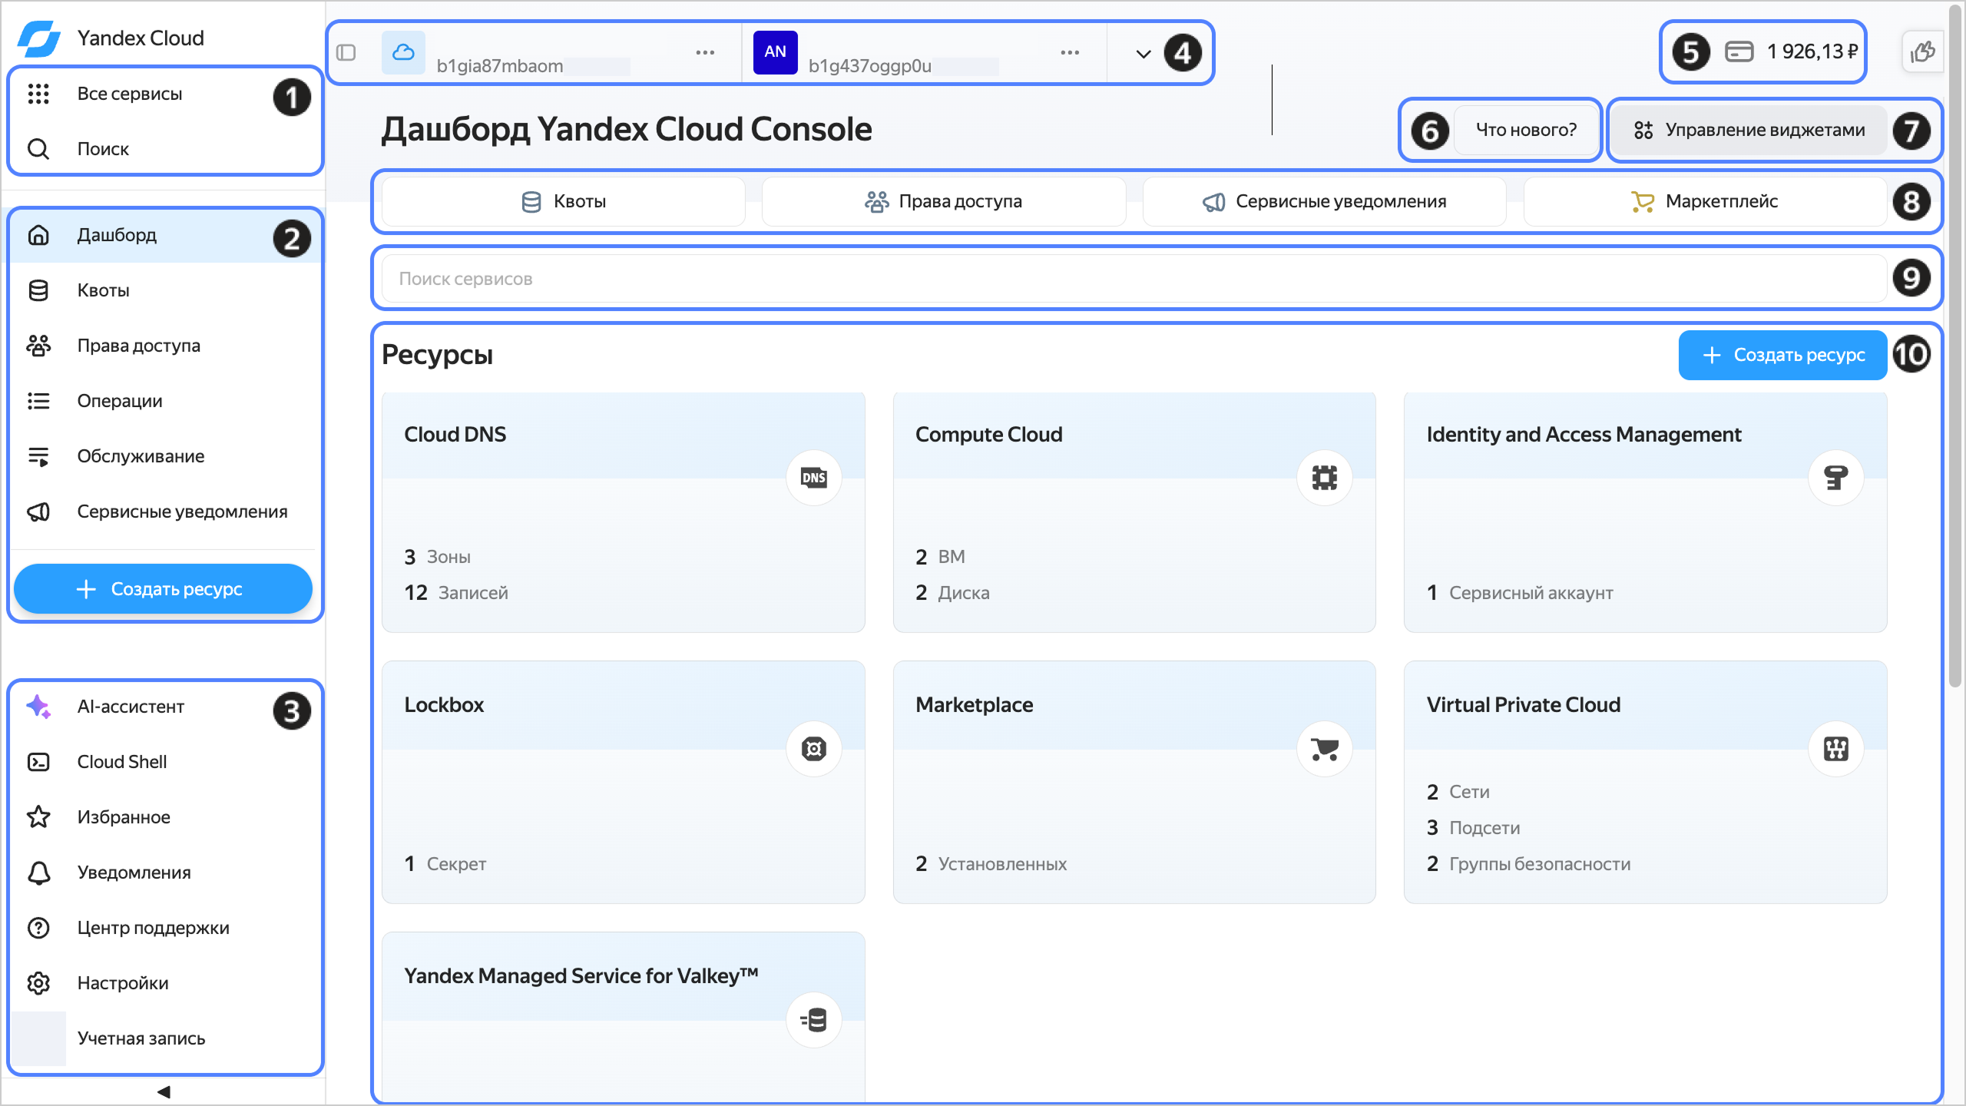Open the Что нового? button
Image resolution: width=1966 pixels, height=1106 pixels.
[1526, 130]
